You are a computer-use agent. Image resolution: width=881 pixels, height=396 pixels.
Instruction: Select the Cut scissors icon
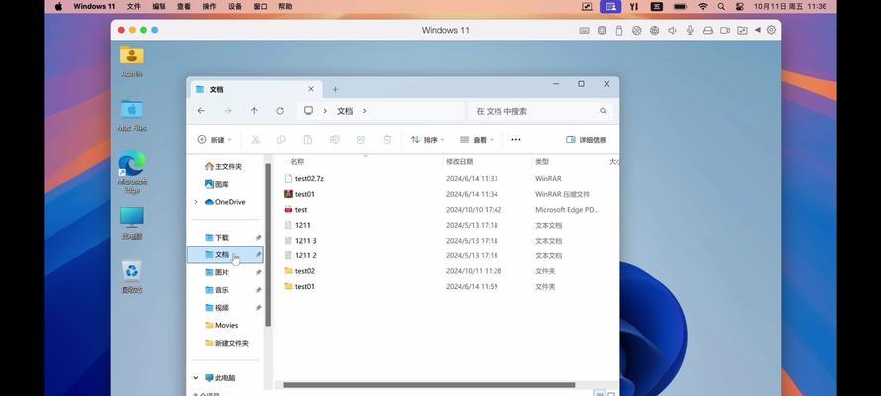pyautogui.click(x=255, y=140)
